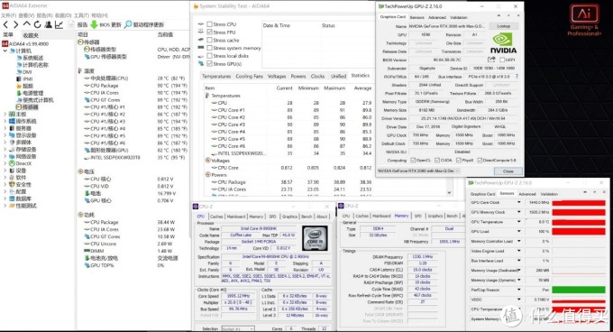Click the 报告 report page icon
Image resolution: width=613 pixels, height=332 pixels.
[x=71, y=24]
